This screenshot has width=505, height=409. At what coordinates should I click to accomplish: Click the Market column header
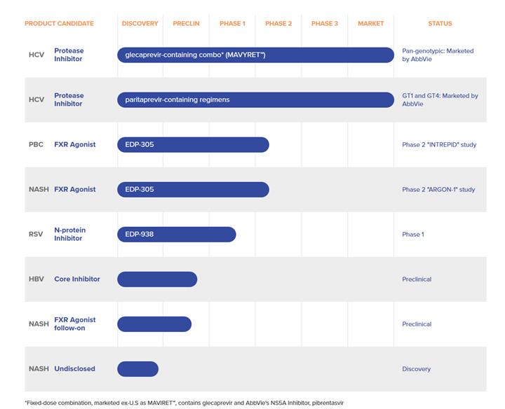click(x=370, y=24)
